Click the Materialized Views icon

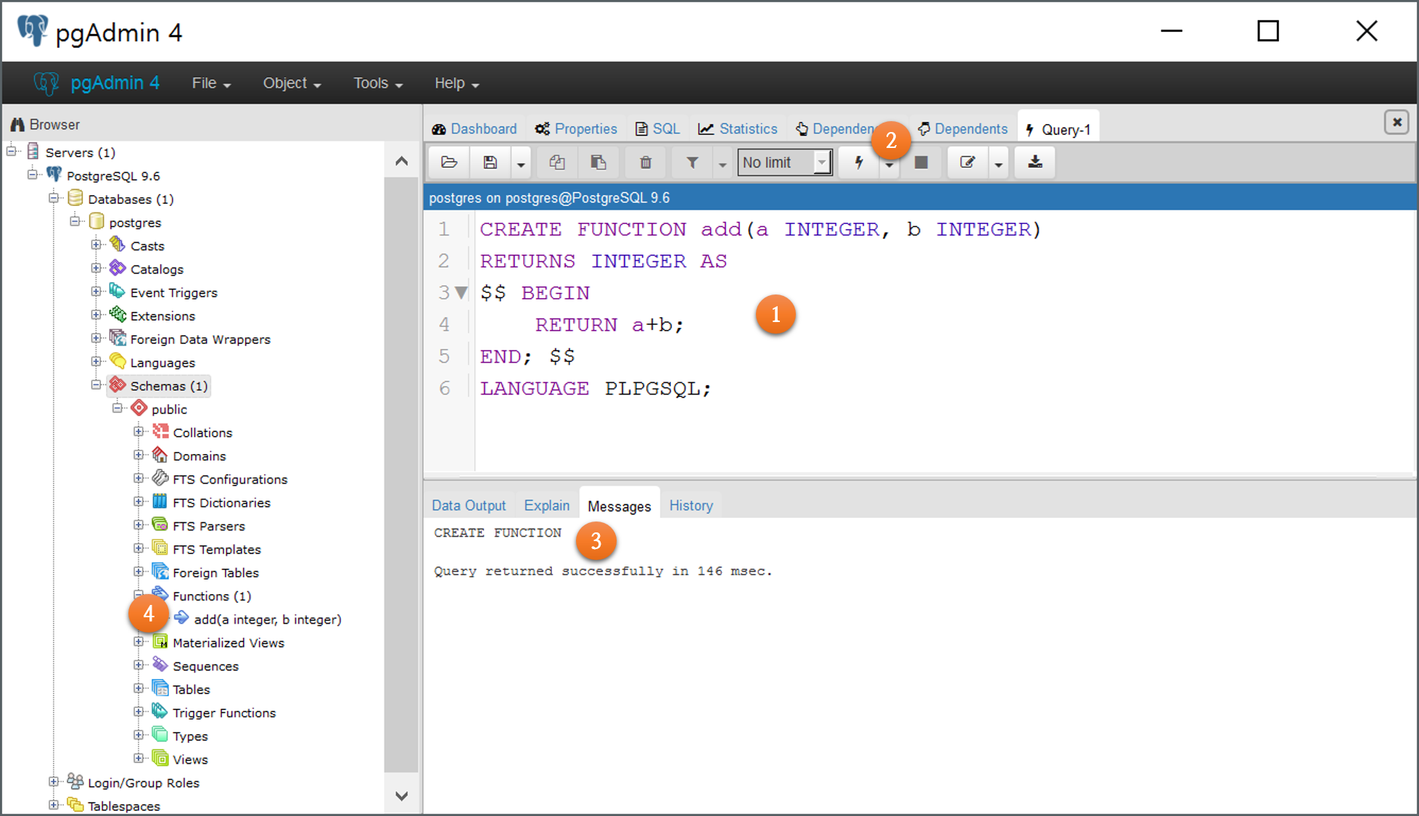click(x=160, y=642)
